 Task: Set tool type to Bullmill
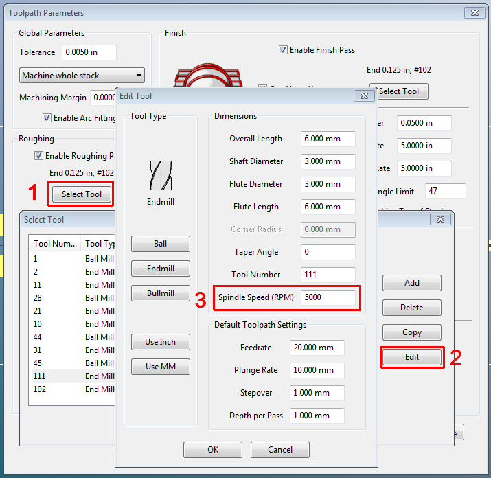pyautogui.click(x=160, y=293)
